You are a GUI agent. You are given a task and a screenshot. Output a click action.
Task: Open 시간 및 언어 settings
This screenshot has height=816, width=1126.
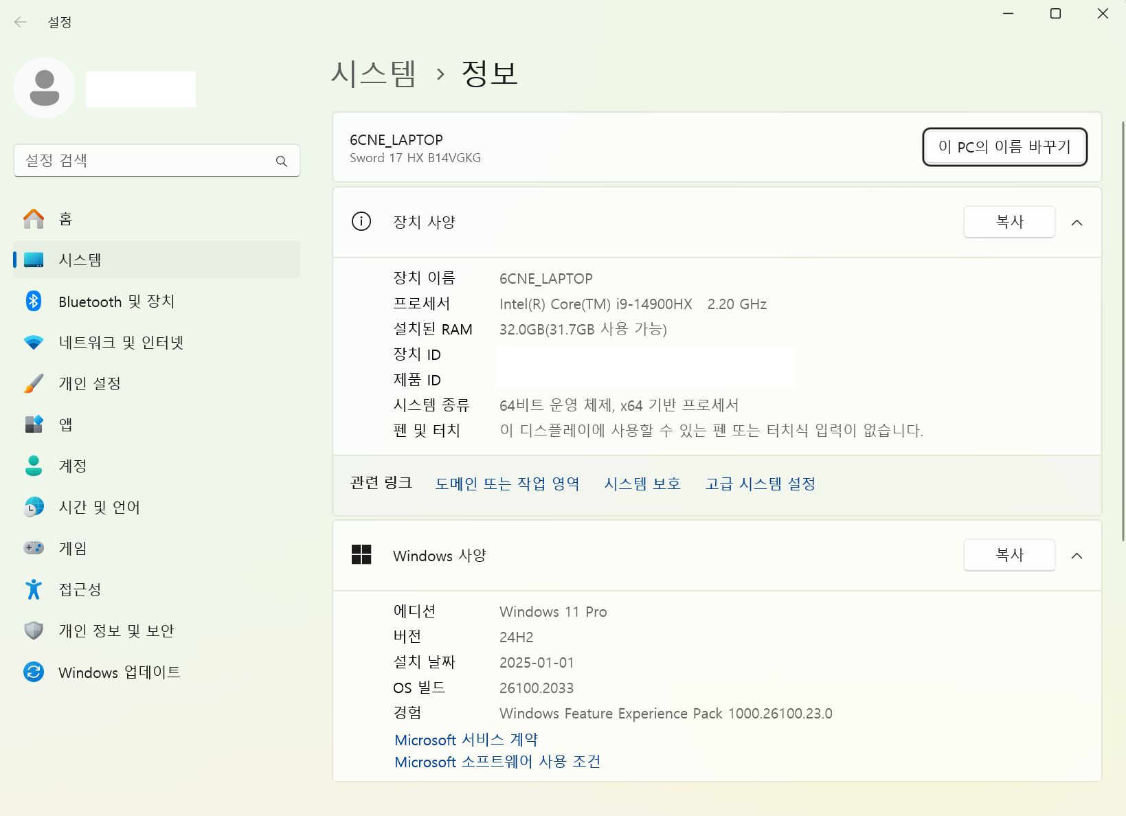pyautogui.click(x=157, y=507)
